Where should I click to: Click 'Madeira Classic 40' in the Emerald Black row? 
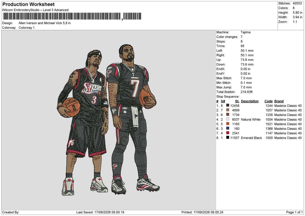tap(288, 138)
